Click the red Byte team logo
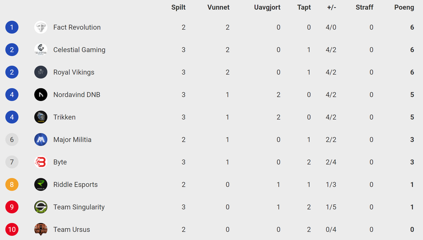 click(41, 162)
